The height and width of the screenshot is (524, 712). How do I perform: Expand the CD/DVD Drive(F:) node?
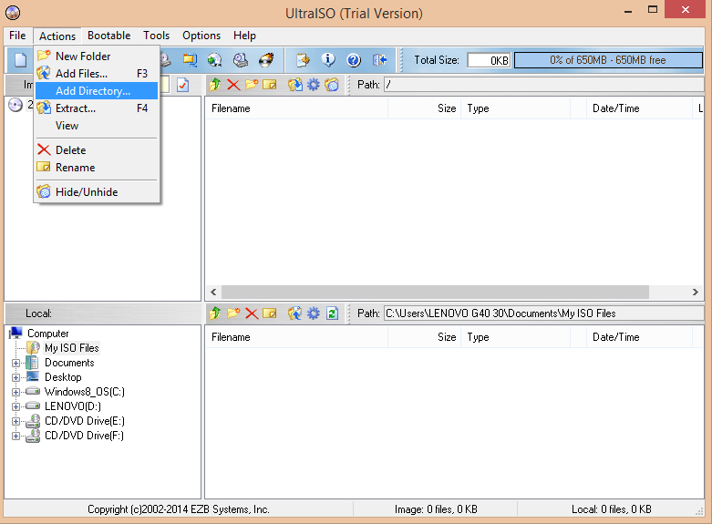tap(15, 436)
